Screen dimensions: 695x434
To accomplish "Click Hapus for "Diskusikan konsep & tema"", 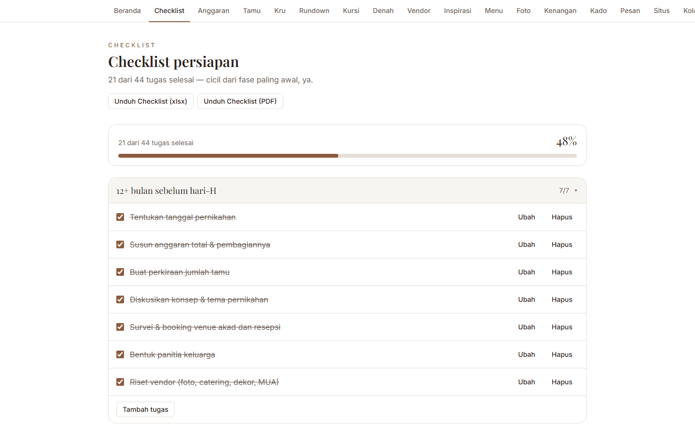I will [562, 299].
